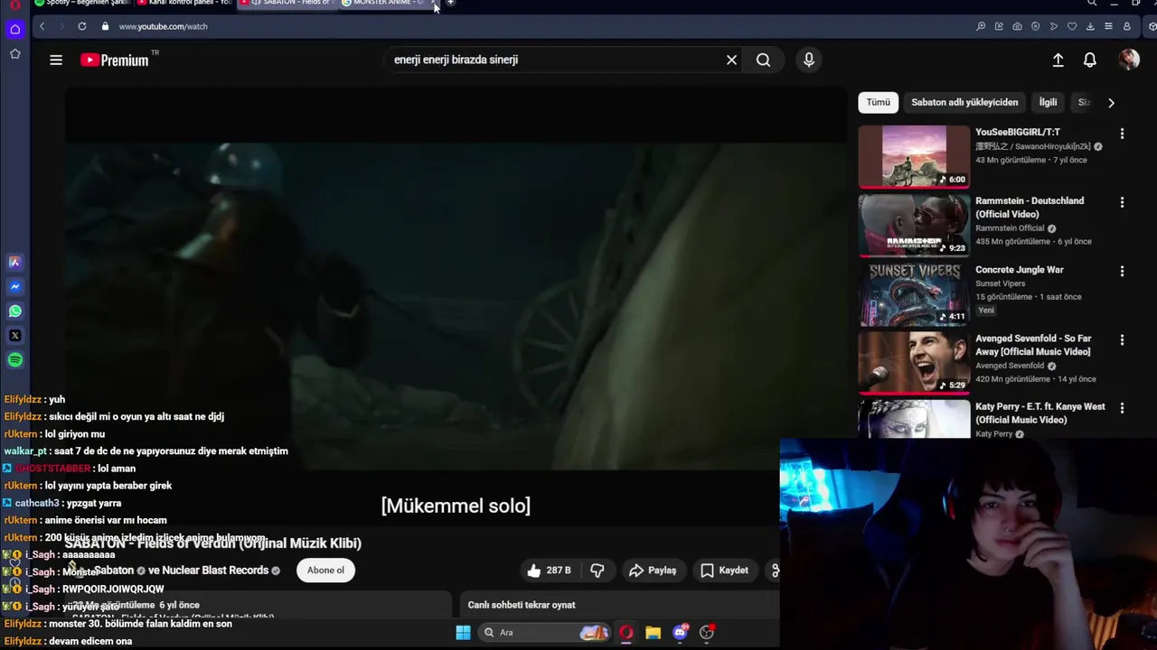Open Messenger in Opera sidebar
Image resolution: width=1157 pixels, height=650 pixels.
pyautogui.click(x=15, y=287)
